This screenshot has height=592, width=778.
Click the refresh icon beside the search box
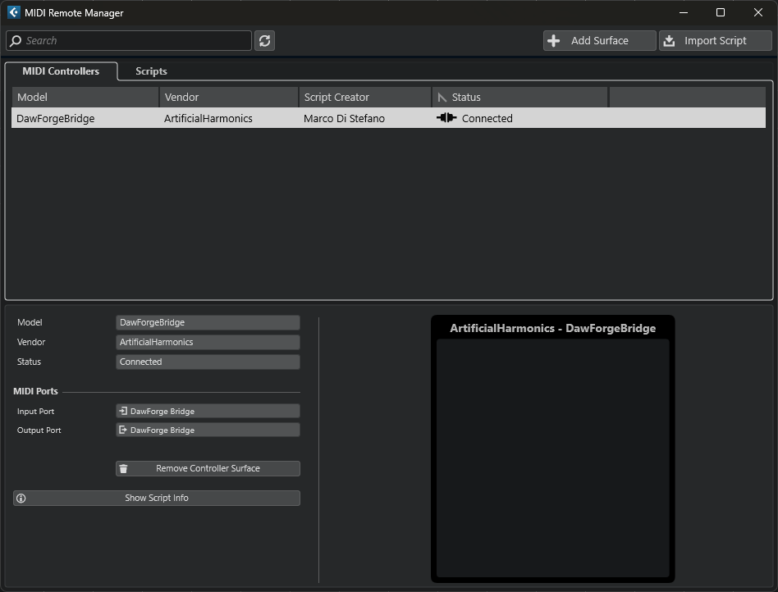click(x=264, y=41)
